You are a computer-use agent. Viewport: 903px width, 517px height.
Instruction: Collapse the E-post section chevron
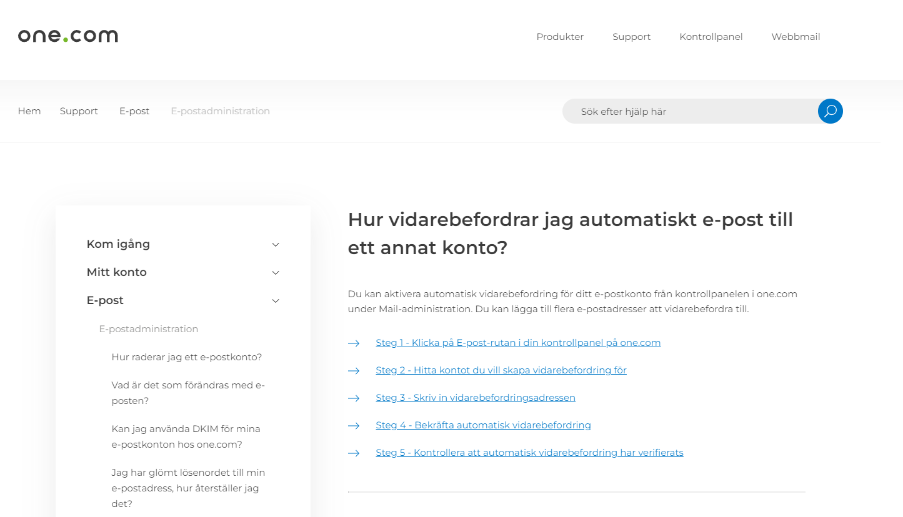tap(276, 301)
